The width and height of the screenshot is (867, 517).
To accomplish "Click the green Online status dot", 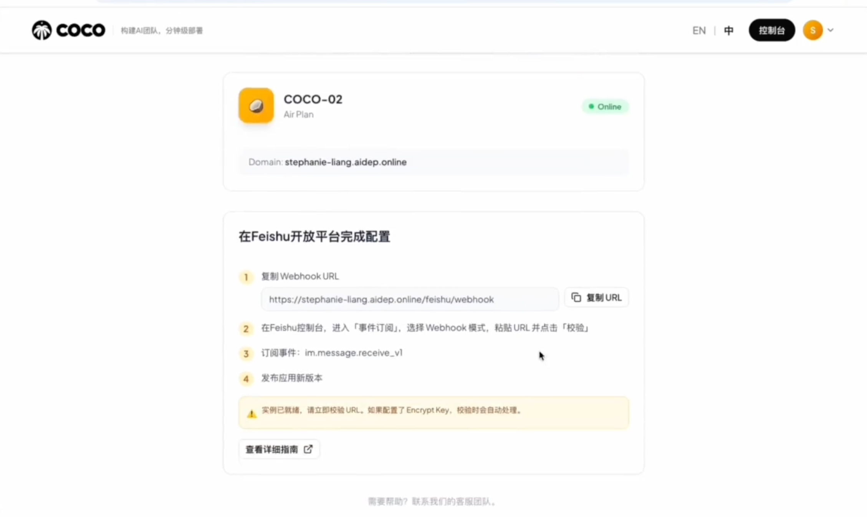I will tap(591, 106).
